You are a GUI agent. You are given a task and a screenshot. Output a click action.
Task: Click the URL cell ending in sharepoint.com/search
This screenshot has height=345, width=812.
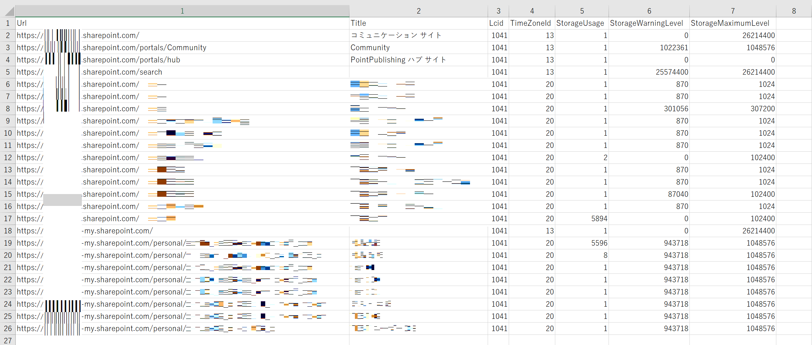click(182, 72)
